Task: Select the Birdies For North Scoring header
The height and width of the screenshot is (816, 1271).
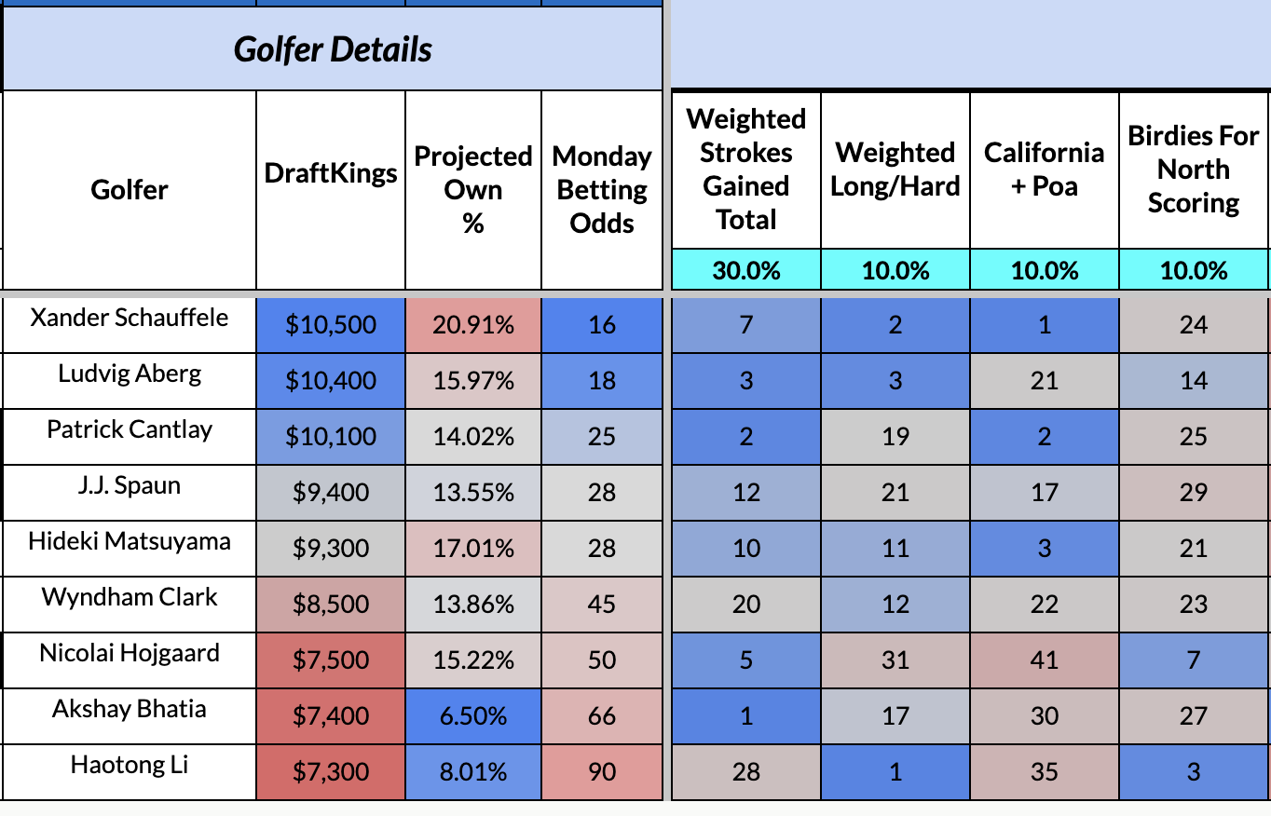Action: click(x=1194, y=170)
